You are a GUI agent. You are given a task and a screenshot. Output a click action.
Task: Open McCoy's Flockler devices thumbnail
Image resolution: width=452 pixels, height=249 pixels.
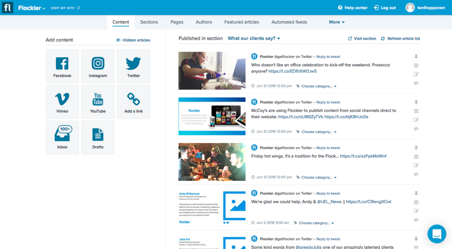click(212, 116)
